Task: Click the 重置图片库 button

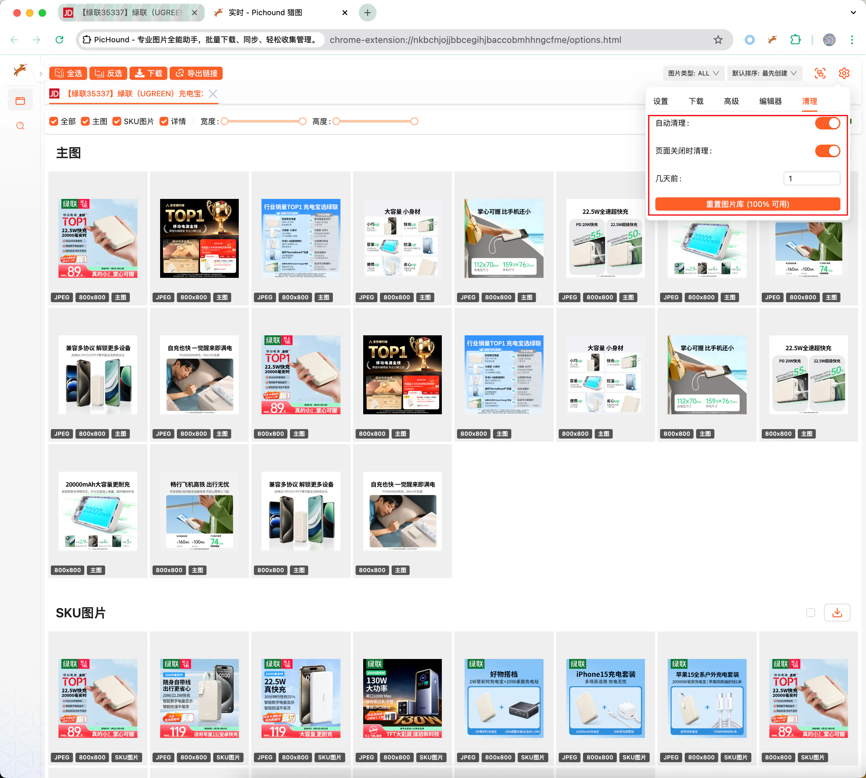Action: coord(747,204)
